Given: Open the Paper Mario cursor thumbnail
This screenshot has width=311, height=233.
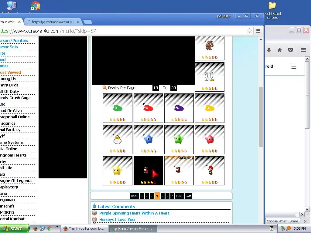Looking at the screenshot, I should click(210, 171).
